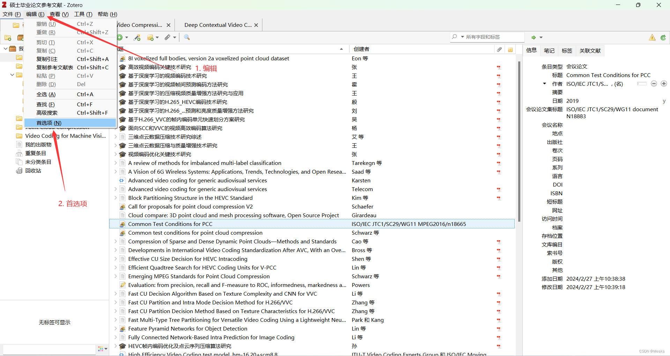Switch to the 笔记 tab

coord(549,51)
